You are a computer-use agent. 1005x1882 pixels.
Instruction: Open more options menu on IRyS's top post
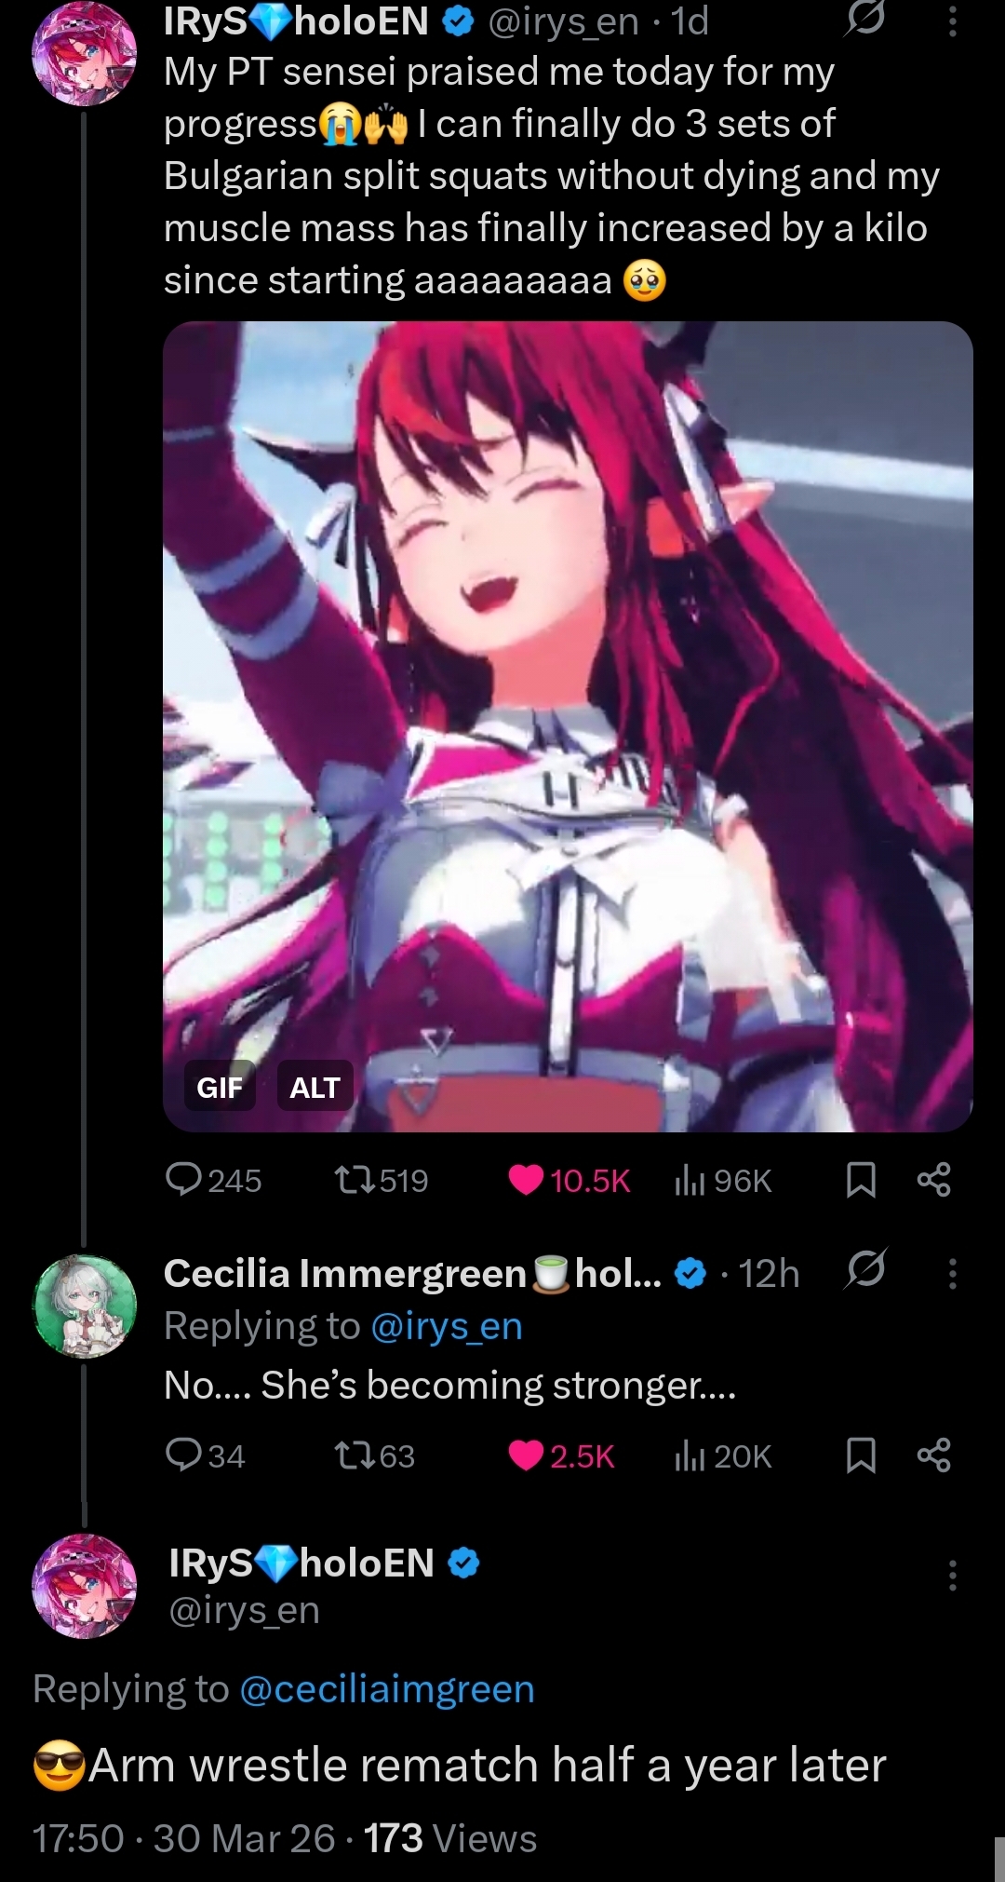tap(952, 20)
